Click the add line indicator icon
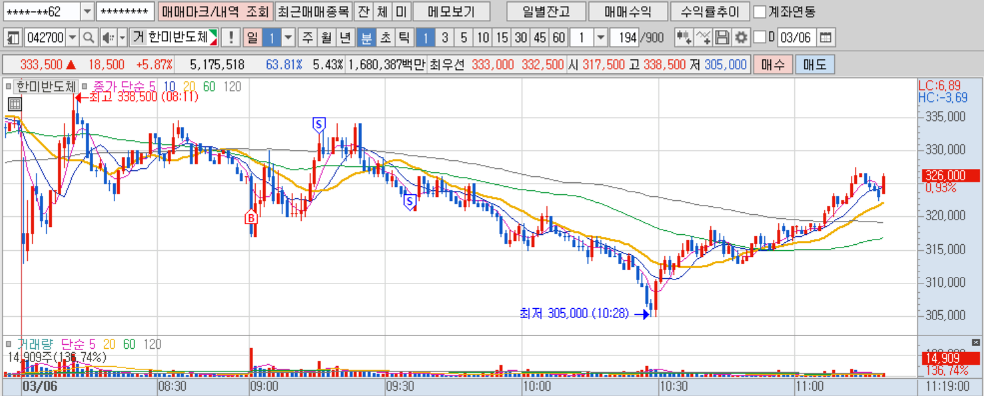The height and width of the screenshot is (396, 984). (702, 37)
